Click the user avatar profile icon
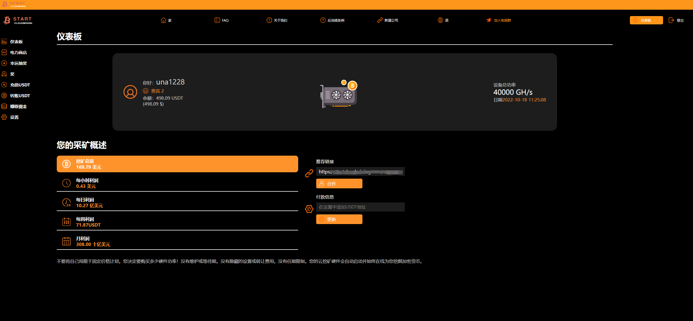 (130, 92)
